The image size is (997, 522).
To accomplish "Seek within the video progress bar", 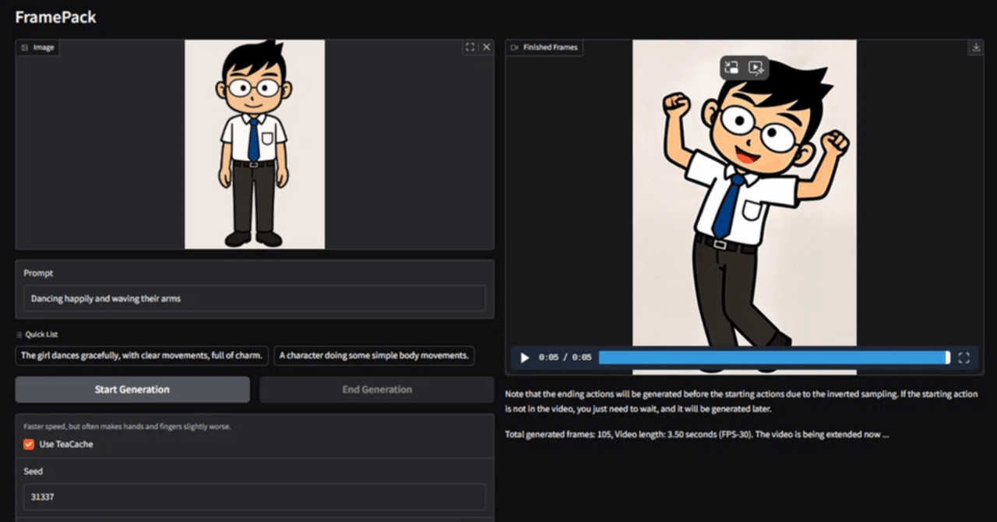I will point(774,358).
